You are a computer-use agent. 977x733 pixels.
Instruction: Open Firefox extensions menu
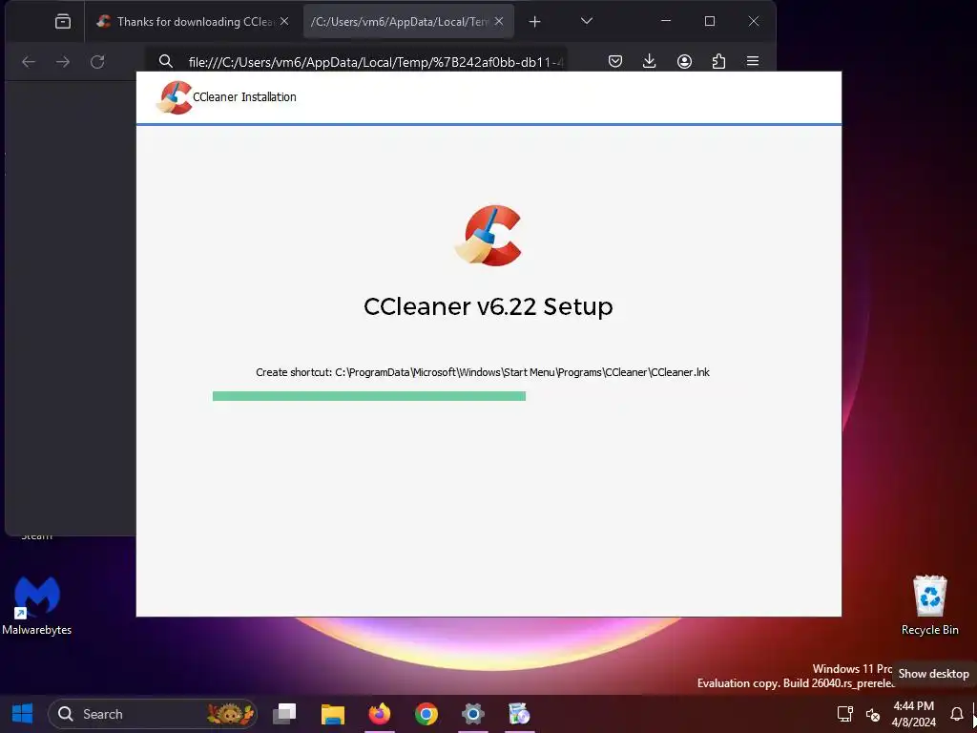pos(718,61)
